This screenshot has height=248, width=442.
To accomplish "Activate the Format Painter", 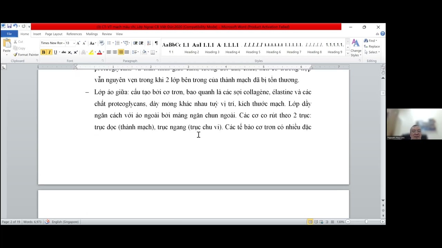I will coord(26,55).
